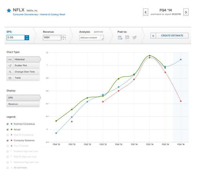The height and width of the screenshot is (177, 211).
Task: Toggle the Estimize High and Low checkbox
Action: click(8, 151)
